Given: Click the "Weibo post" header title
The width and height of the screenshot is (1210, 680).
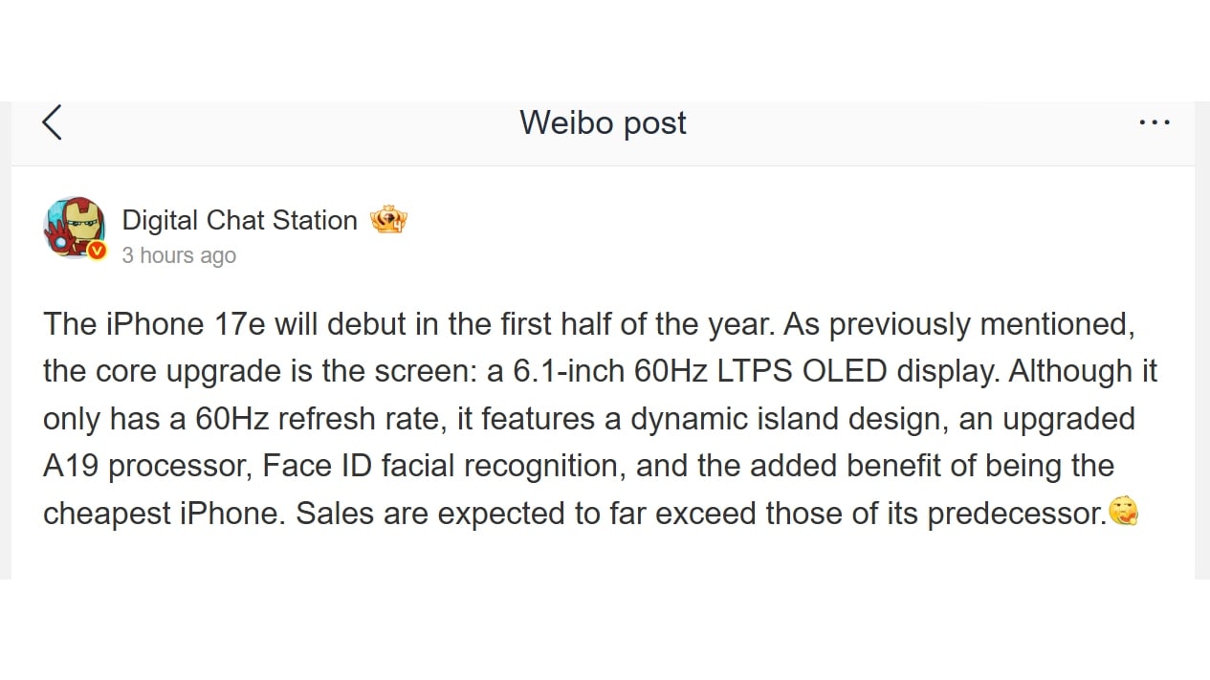Looking at the screenshot, I should (603, 122).
